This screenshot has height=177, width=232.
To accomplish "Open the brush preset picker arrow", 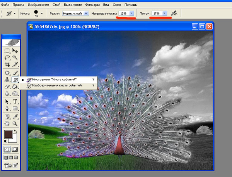I will 42,14.
